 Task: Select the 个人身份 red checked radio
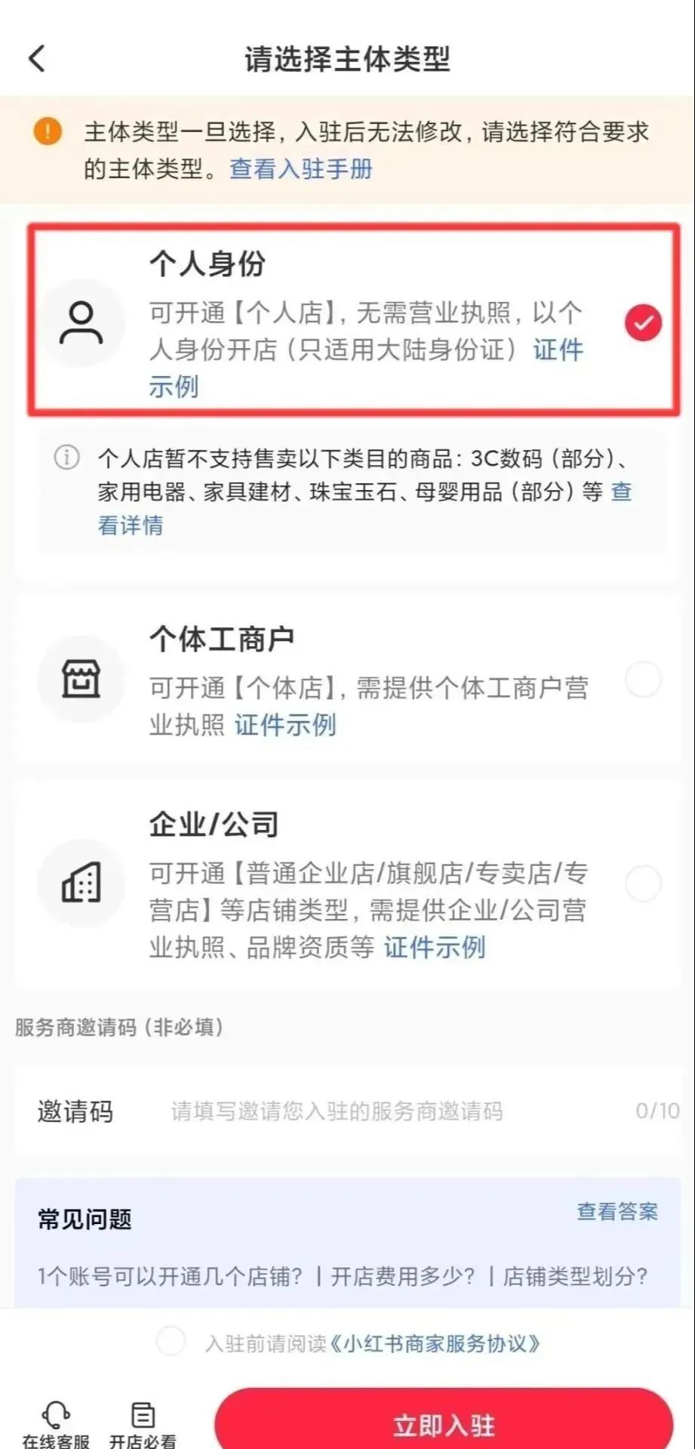tap(643, 323)
